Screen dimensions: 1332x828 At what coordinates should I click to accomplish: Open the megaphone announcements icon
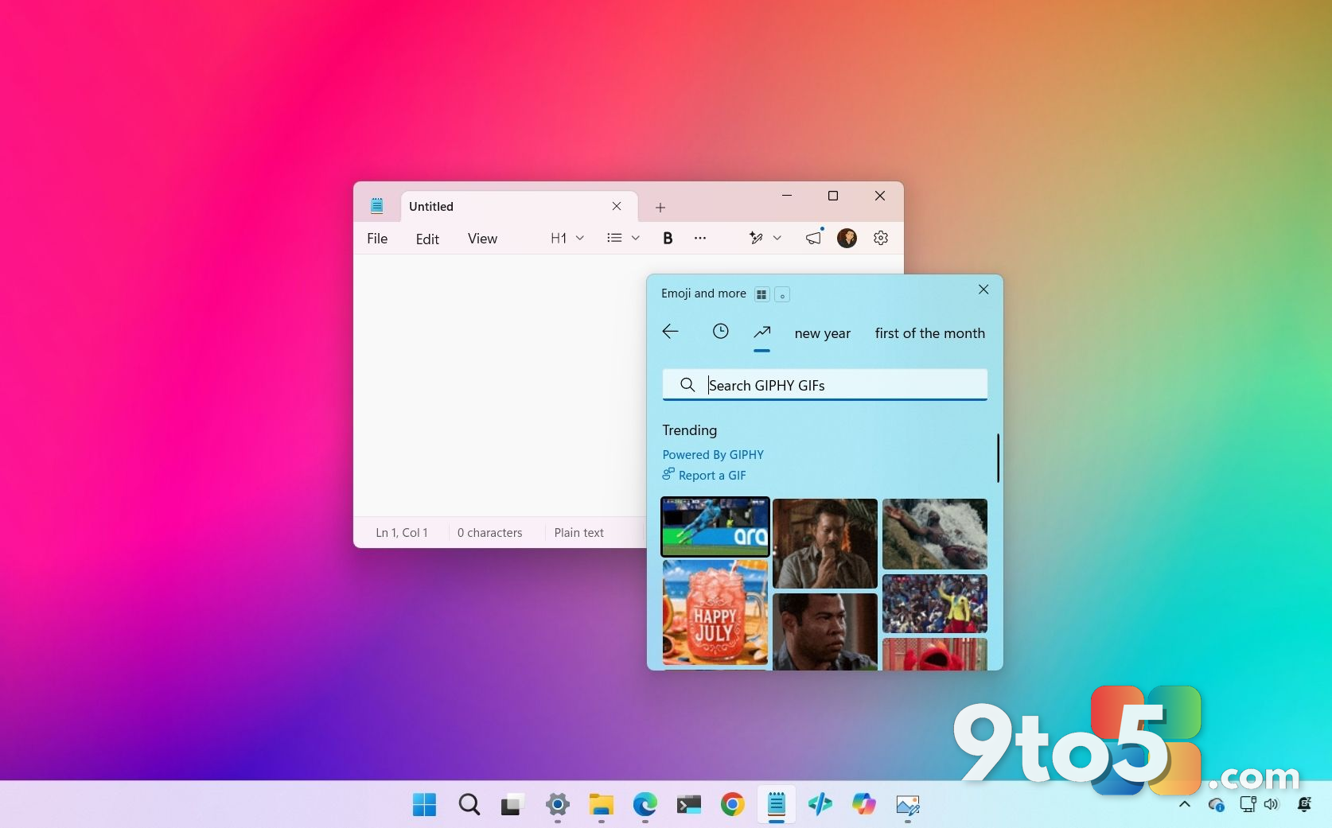point(813,238)
